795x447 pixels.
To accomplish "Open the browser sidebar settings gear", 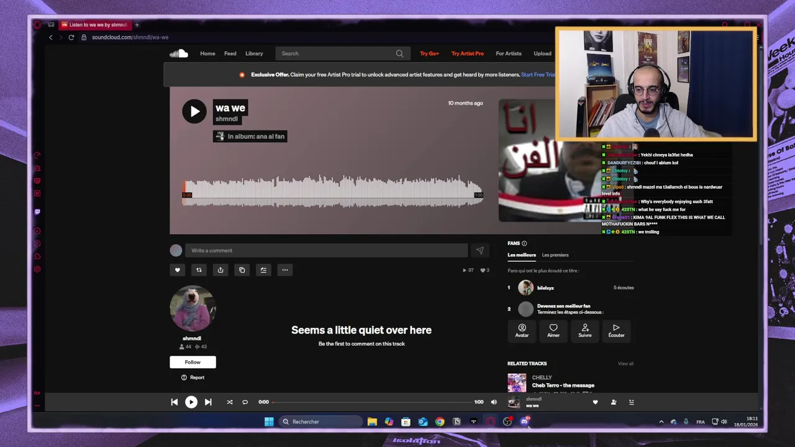I will tap(37, 269).
